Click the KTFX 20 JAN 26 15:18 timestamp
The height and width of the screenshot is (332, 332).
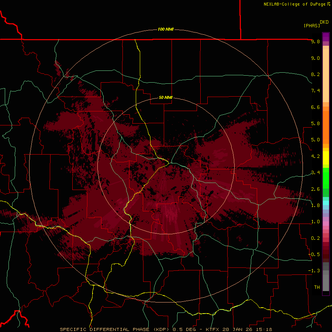(x=239, y=329)
